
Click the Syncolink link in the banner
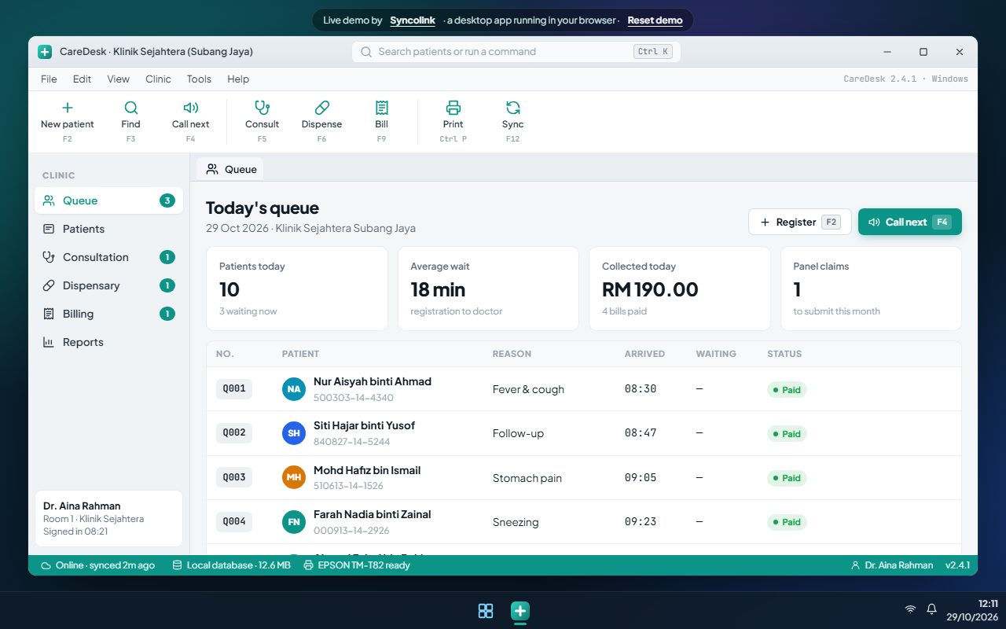point(413,20)
